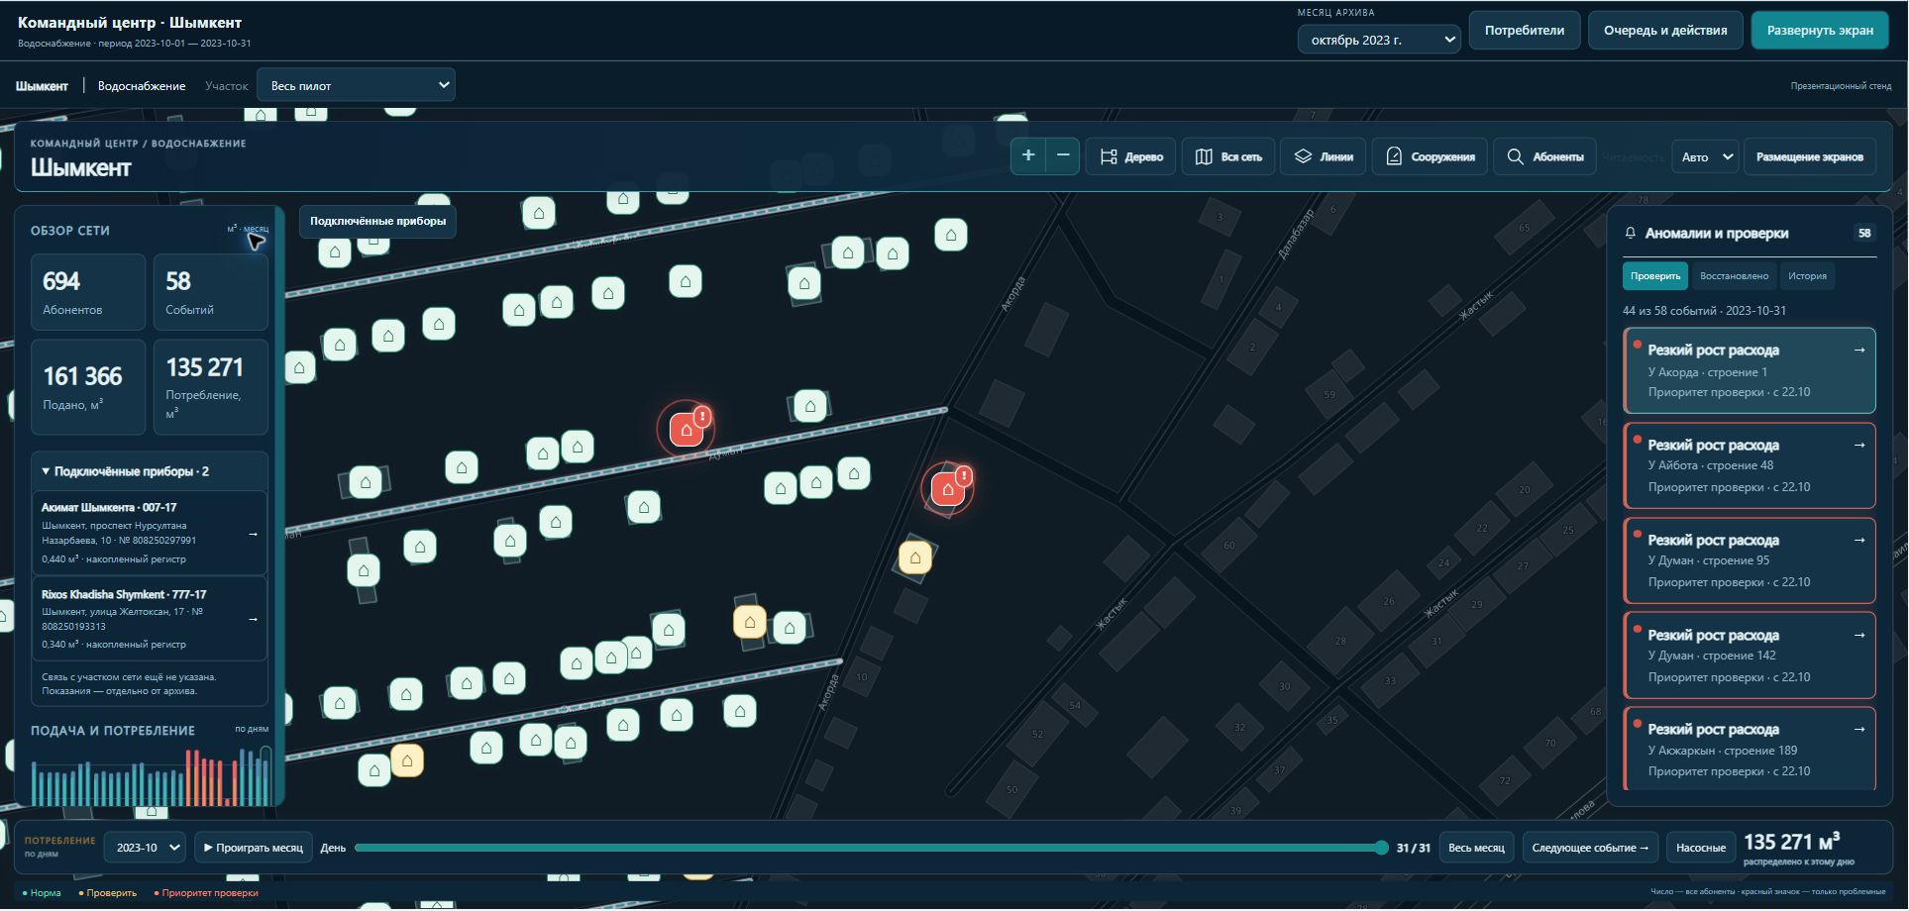Zoom out map with minus button
Screen dimensions: 1909x911
click(1063, 156)
